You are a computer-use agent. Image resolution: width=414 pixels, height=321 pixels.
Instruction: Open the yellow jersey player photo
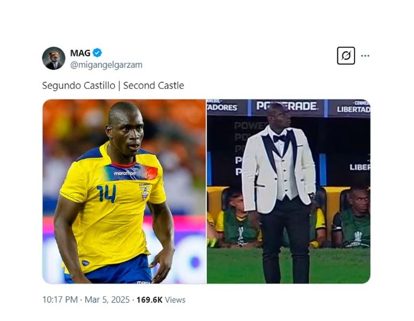coord(124,191)
